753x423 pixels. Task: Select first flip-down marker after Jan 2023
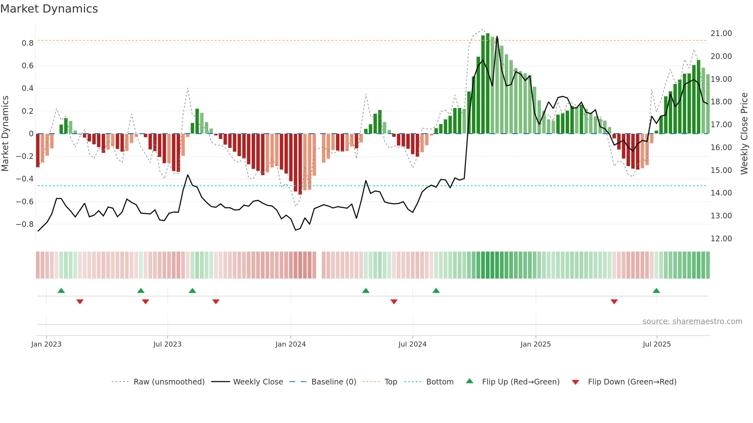[80, 302]
